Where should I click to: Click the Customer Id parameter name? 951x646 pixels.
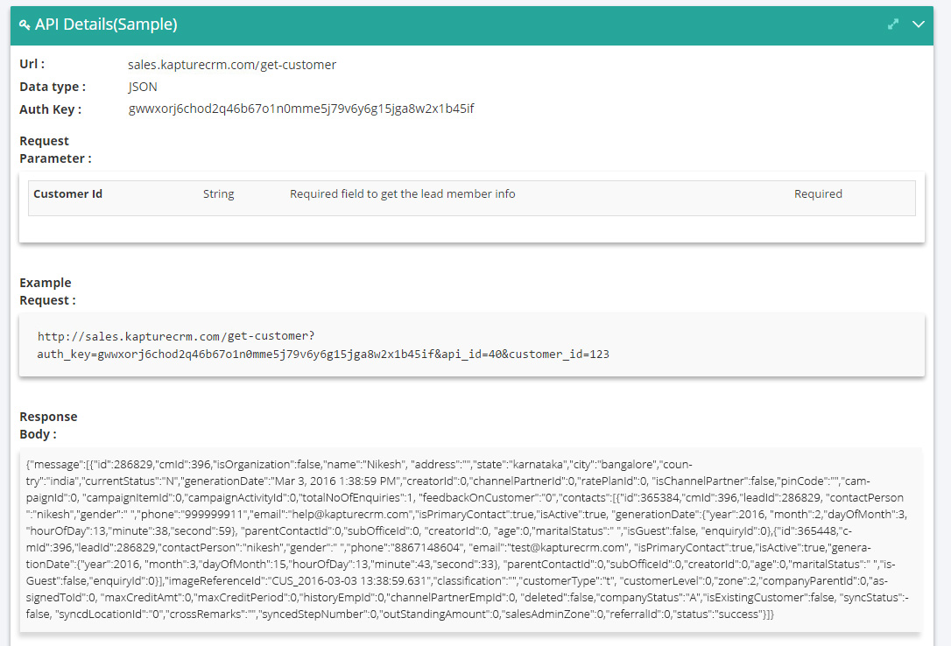(x=68, y=194)
